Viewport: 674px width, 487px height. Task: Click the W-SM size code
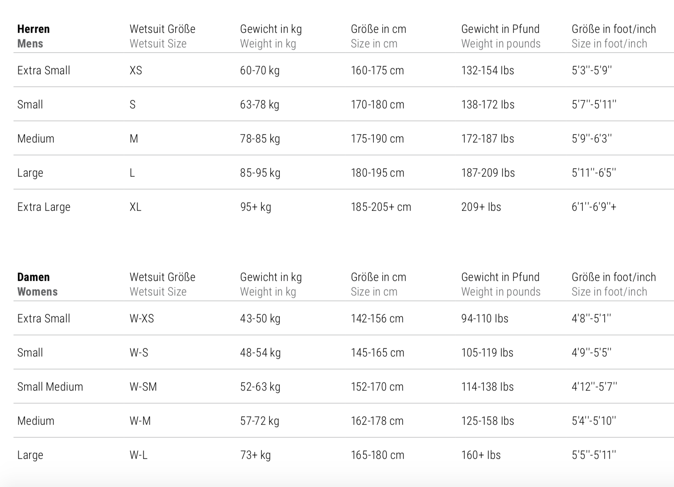point(143,387)
